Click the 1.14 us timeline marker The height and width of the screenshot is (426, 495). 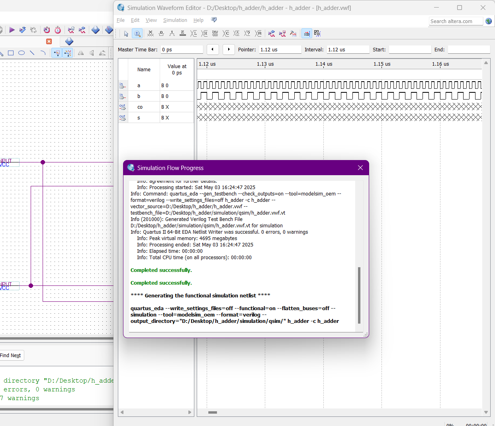(324, 64)
